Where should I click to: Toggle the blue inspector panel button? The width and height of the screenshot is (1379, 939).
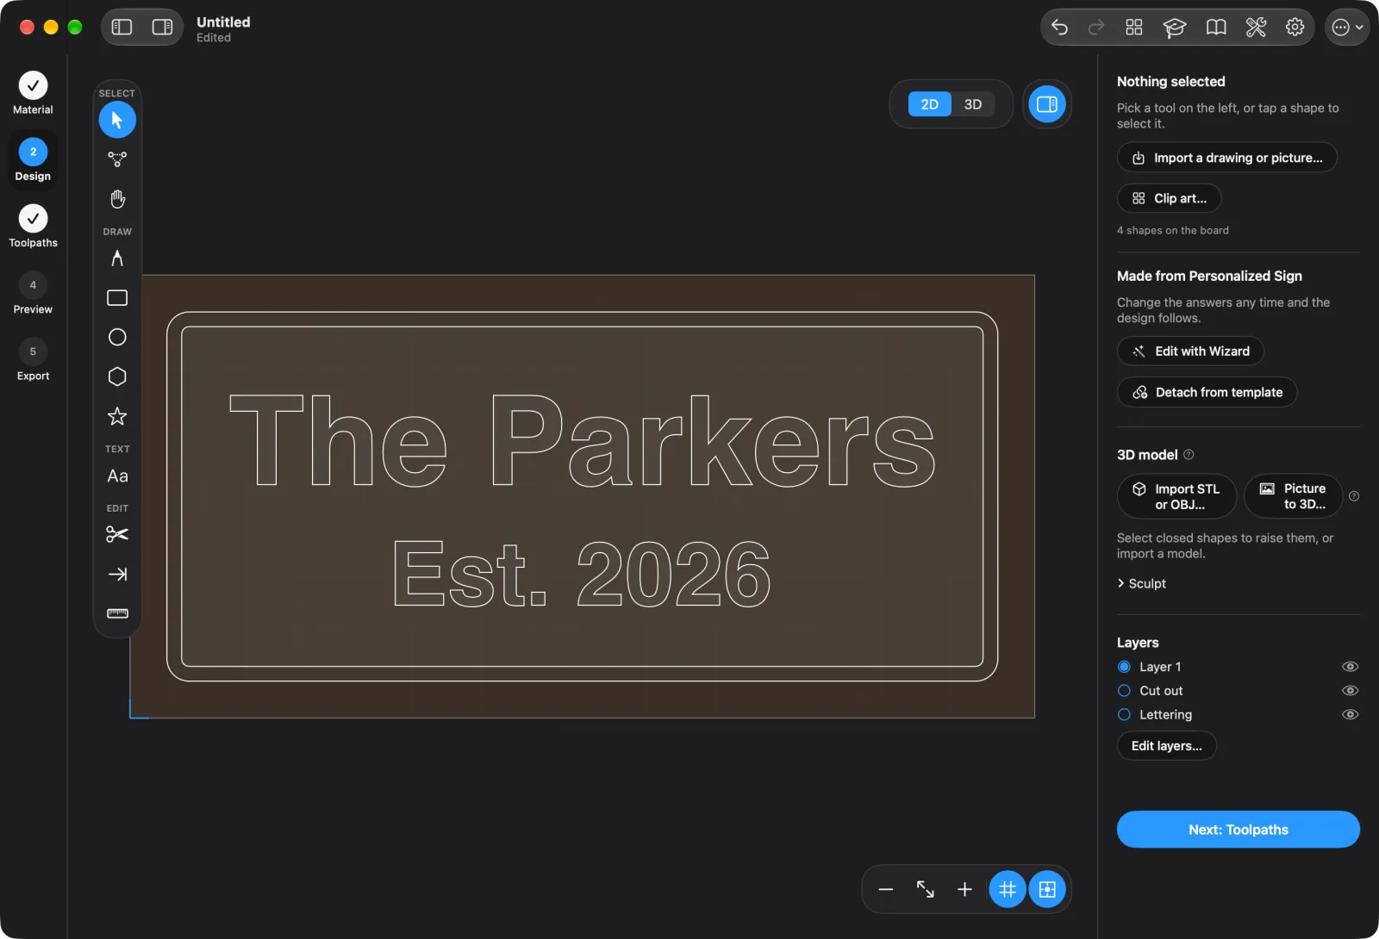coord(1047,104)
